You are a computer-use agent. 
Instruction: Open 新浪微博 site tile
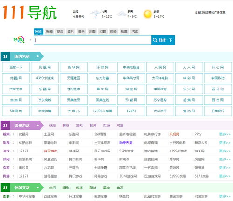click(x=45, y=111)
